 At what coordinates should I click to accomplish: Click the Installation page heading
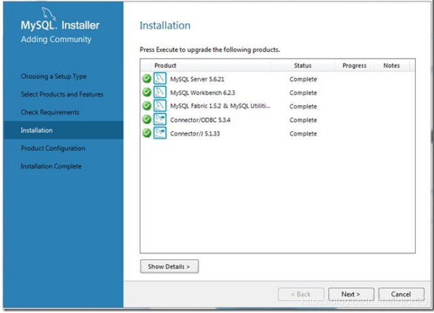point(165,26)
